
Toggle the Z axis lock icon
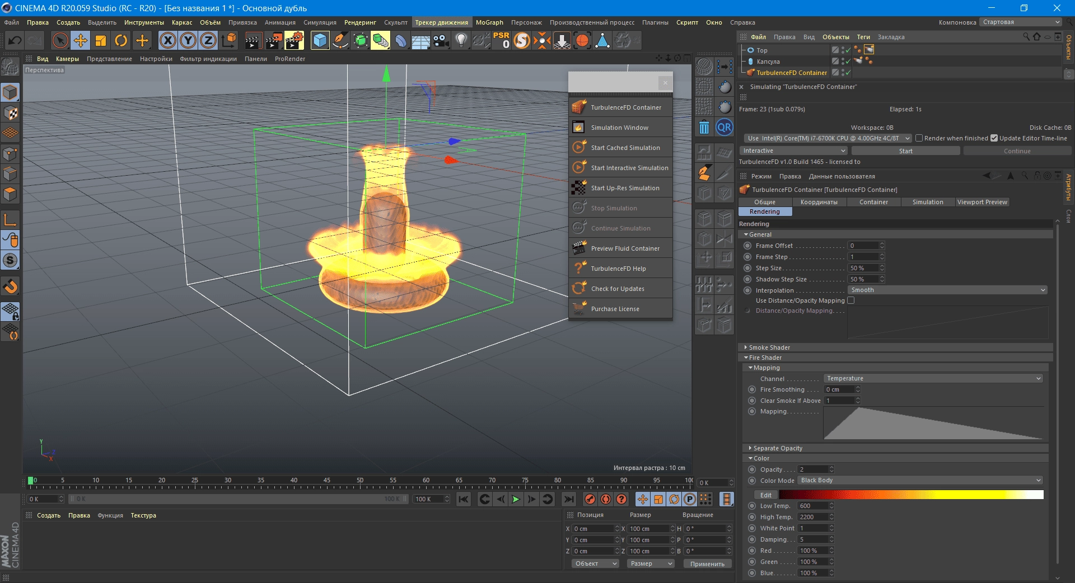[208, 40]
